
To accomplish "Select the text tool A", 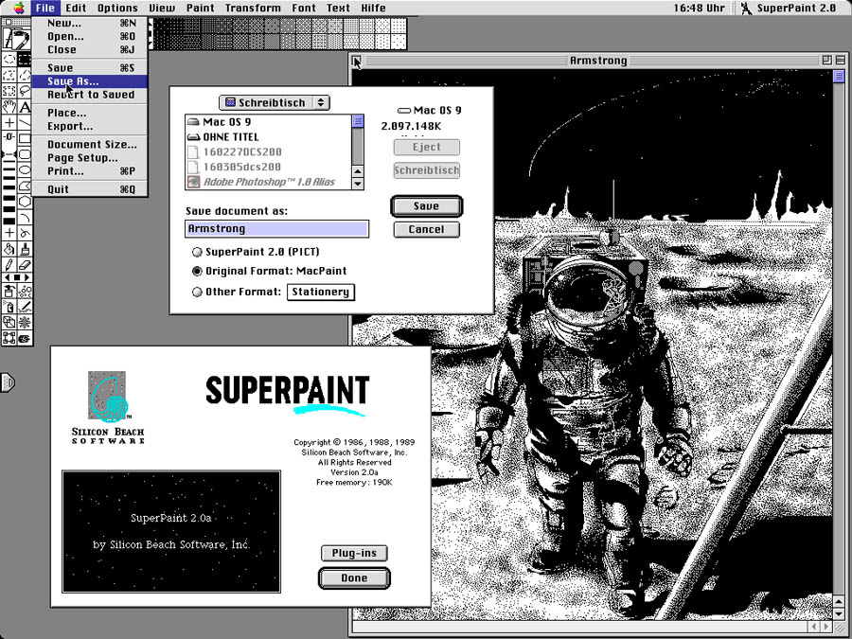I will [x=25, y=106].
